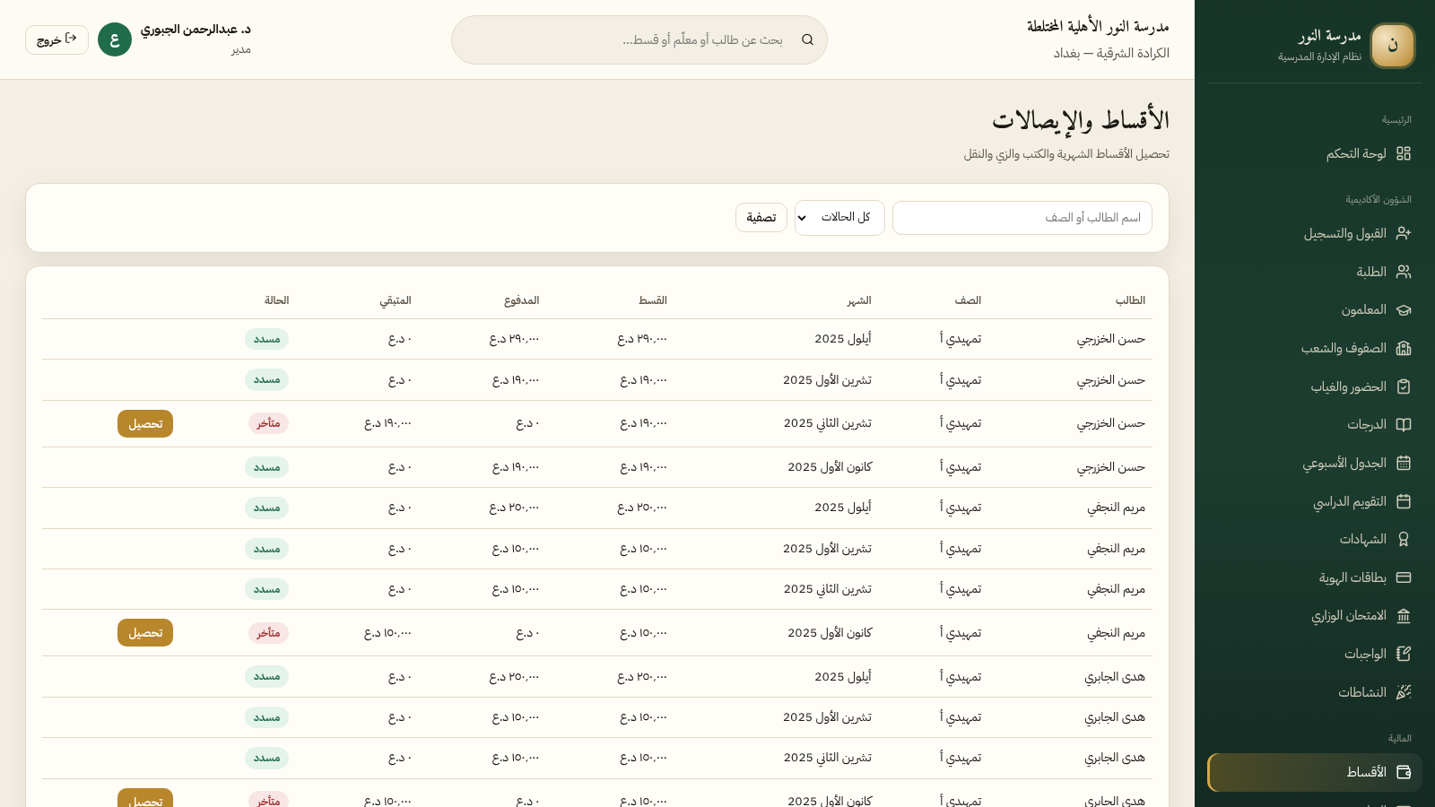Click المدفوع column header
The height and width of the screenshot is (807, 1435).
coord(521,300)
